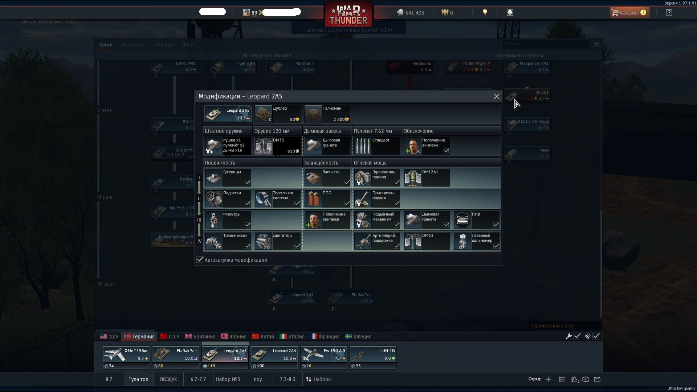Open the Наборы presets list
Screen dimensions: 697x392
319,379
